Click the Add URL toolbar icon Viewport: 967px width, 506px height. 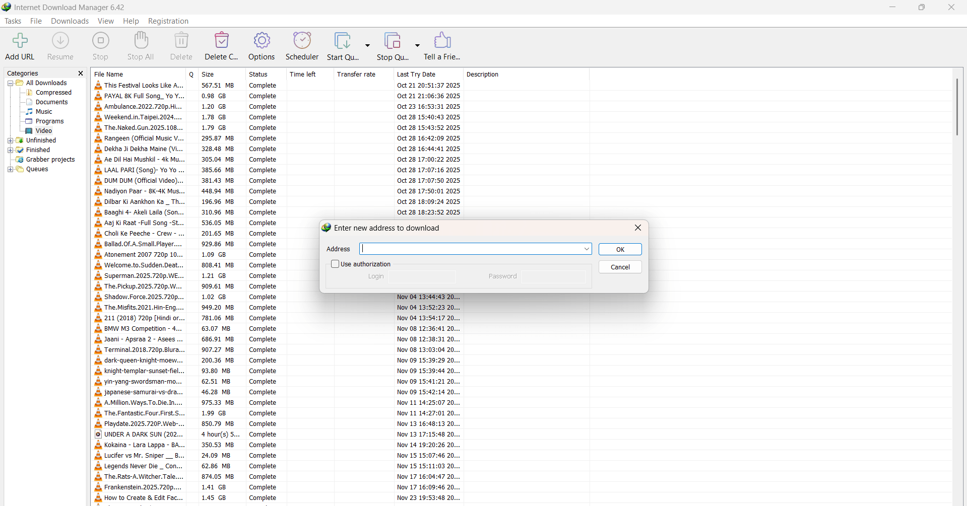coord(20,41)
